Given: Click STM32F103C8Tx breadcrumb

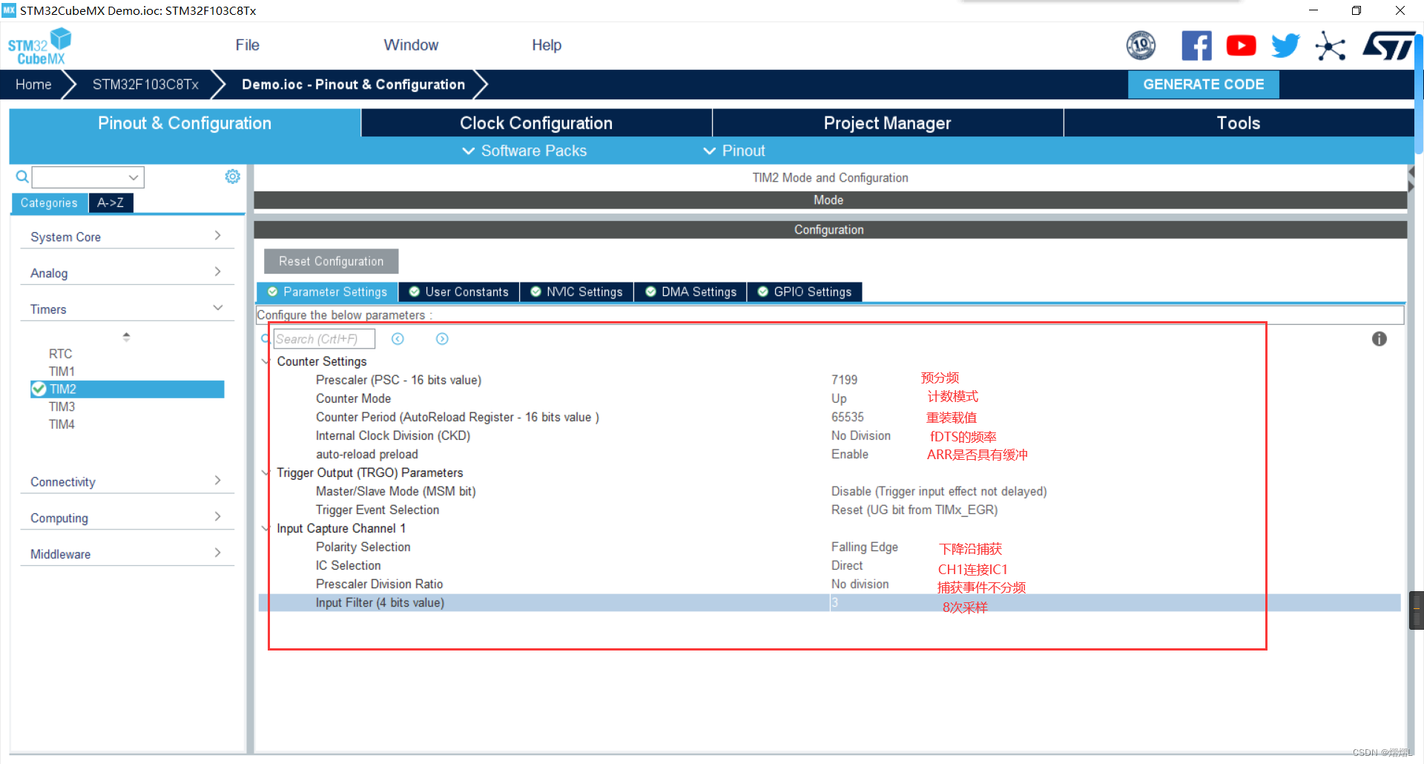Looking at the screenshot, I should click(x=145, y=85).
